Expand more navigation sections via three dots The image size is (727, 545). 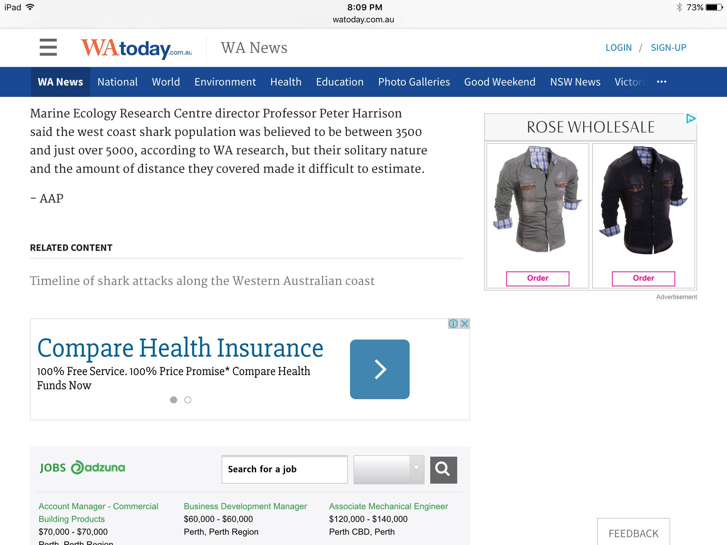tap(661, 82)
